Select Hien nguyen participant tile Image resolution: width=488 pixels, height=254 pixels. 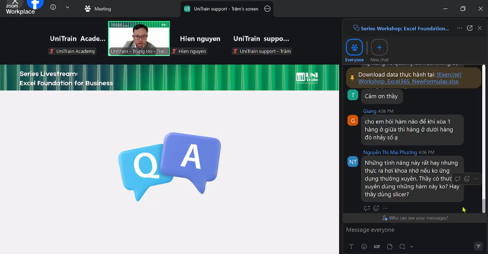[x=200, y=38]
